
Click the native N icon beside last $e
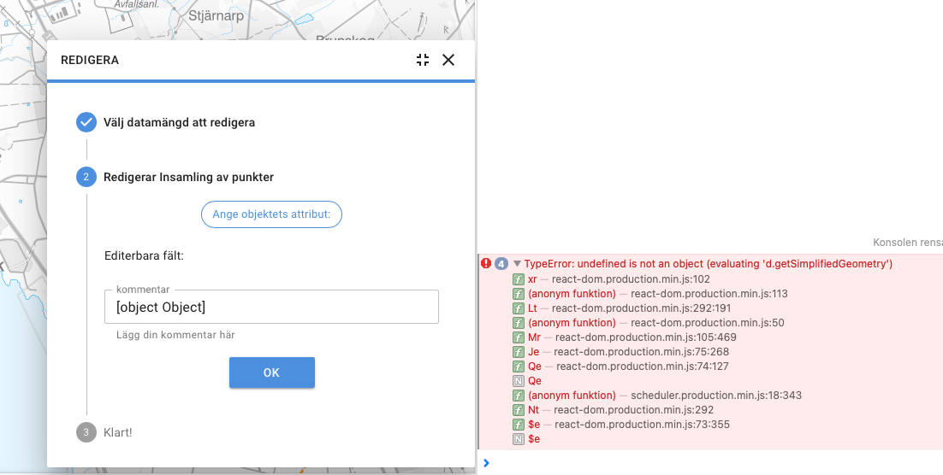tap(519, 439)
